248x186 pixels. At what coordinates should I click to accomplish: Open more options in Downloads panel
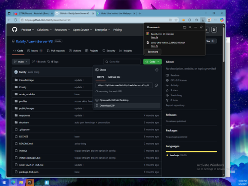click(195, 27)
